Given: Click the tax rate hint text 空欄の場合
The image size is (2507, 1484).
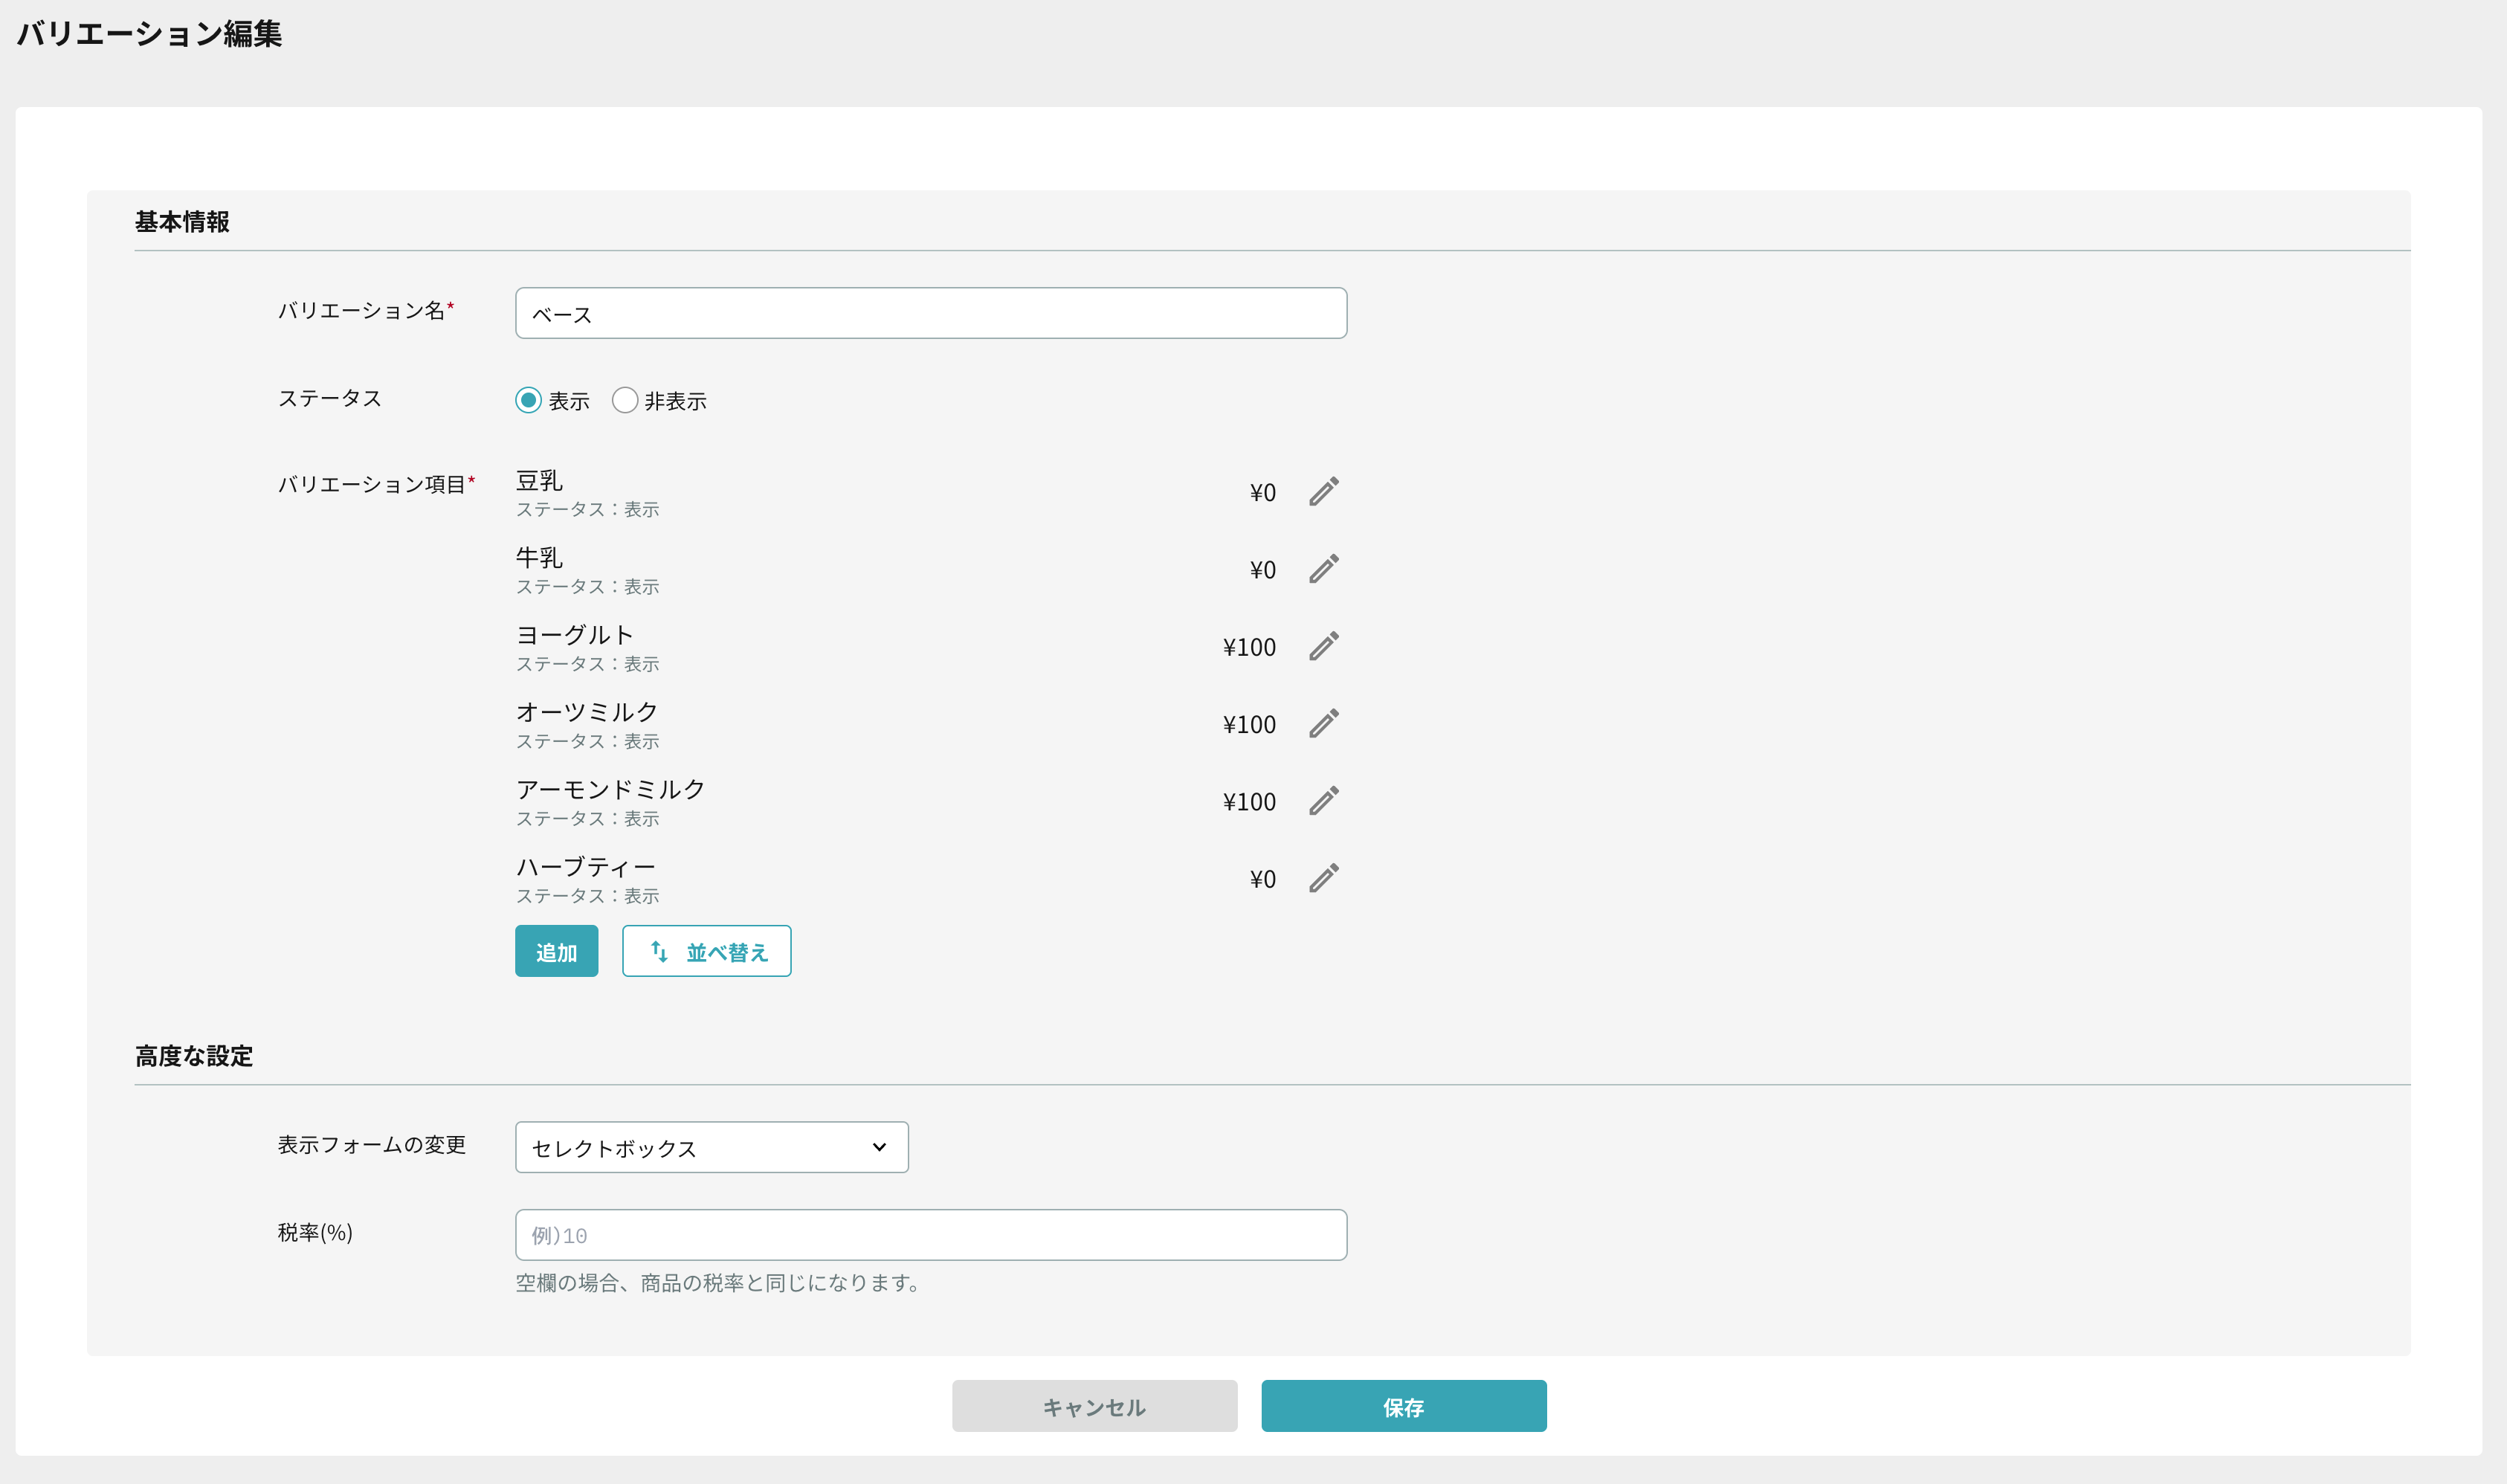Looking at the screenshot, I should [719, 1283].
